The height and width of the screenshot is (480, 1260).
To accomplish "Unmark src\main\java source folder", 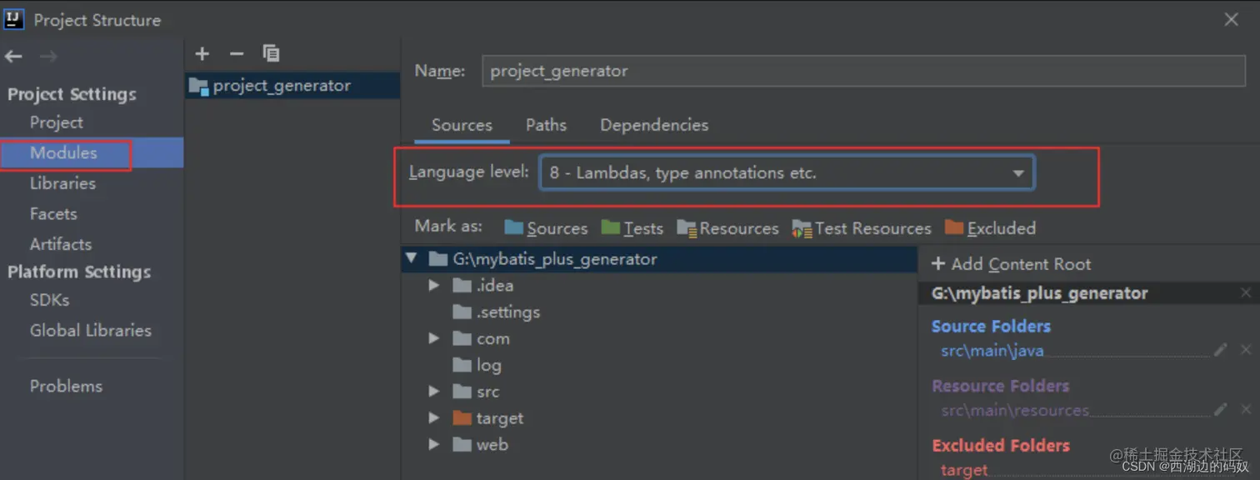I will point(1246,350).
